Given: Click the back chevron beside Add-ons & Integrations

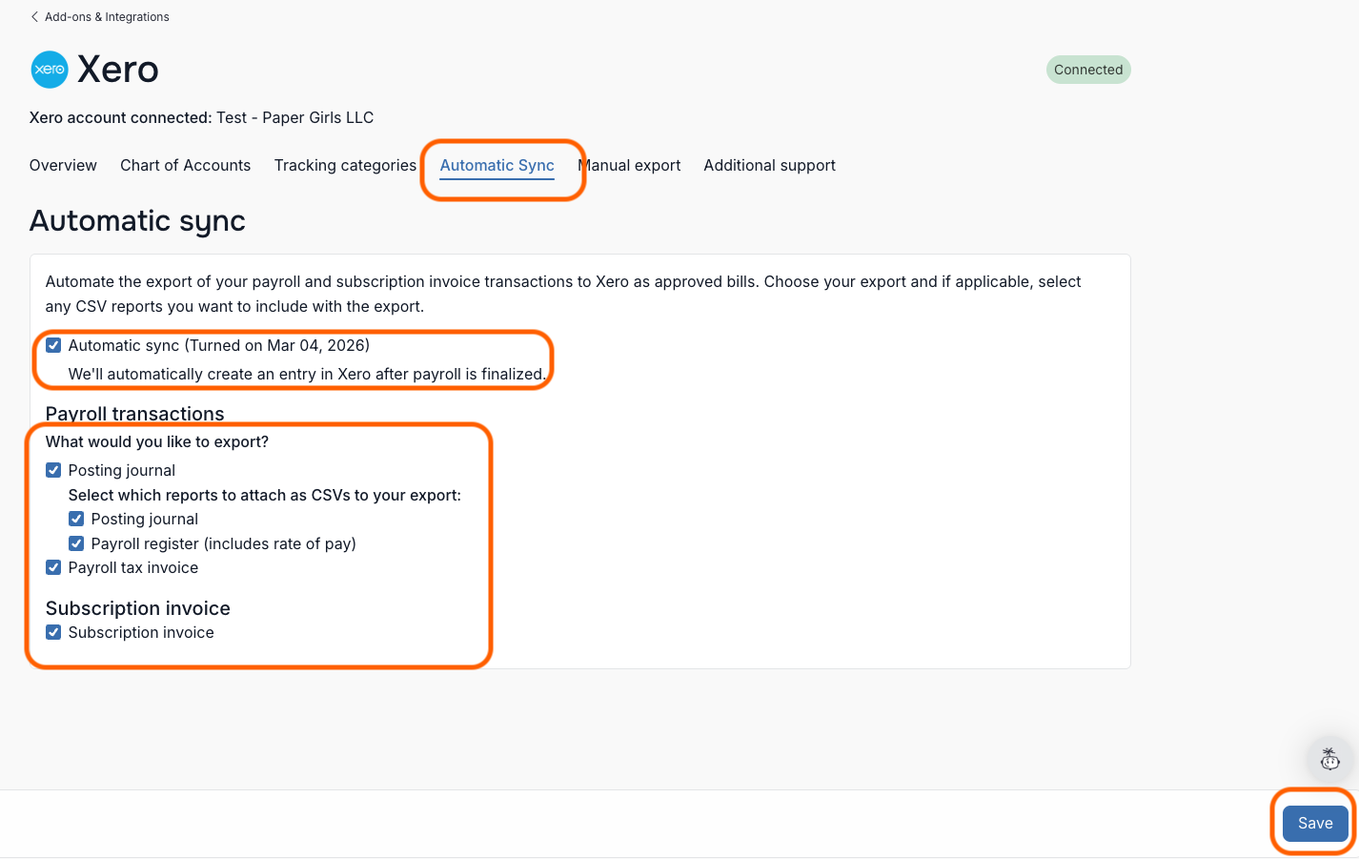Looking at the screenshot, I should 34,17.
